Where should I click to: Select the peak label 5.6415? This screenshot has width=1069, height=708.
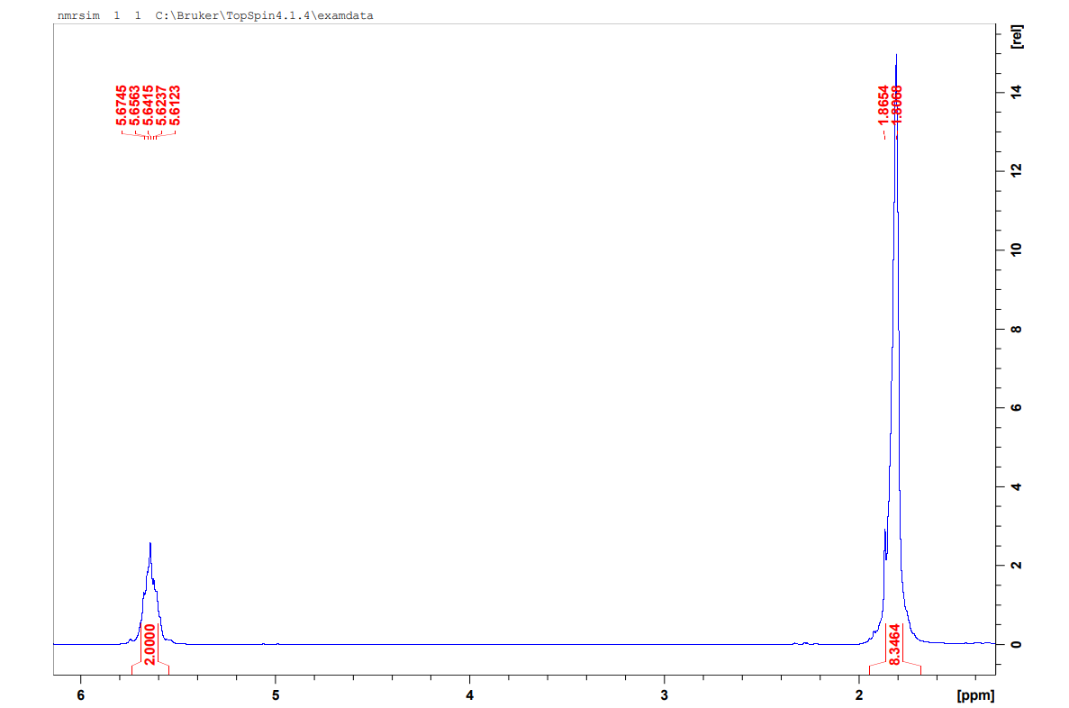click(x=148, y=104)
